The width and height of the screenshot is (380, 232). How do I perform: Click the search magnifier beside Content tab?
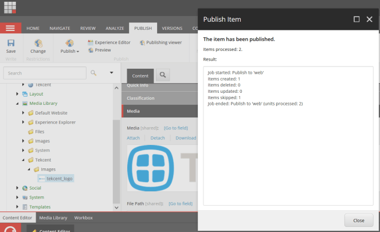tap(162, 75)
